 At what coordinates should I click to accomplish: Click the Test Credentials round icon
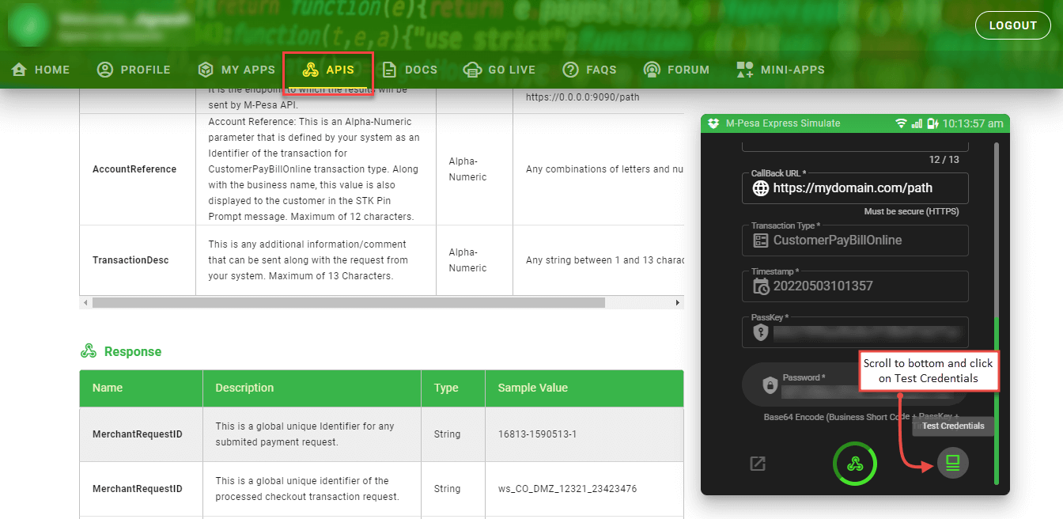(x=952, y=463)
